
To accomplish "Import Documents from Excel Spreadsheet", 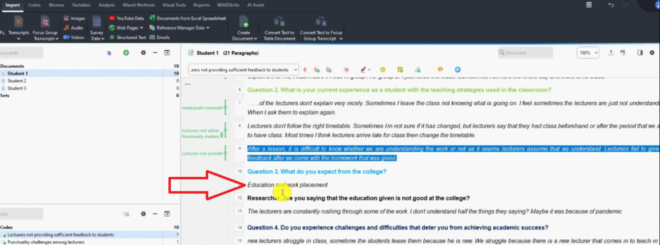I will click(x=188, y=18).
